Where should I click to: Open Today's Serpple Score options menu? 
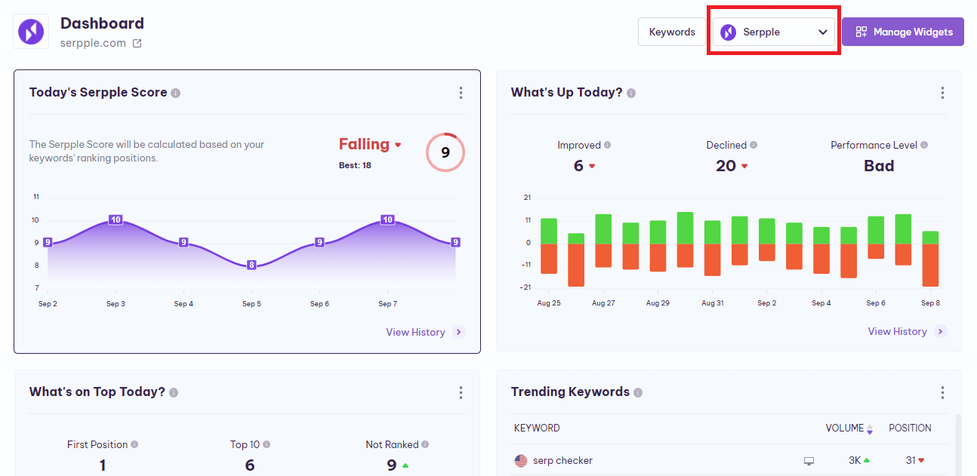pos(461,93)
